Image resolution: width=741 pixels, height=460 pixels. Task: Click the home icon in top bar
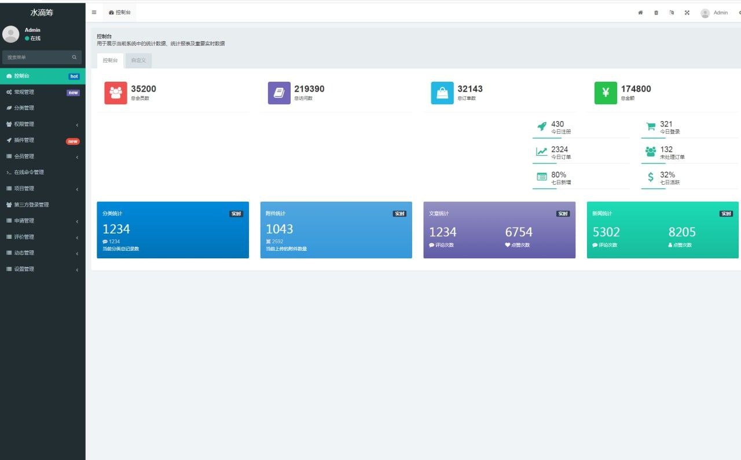[x=640, y=13]
